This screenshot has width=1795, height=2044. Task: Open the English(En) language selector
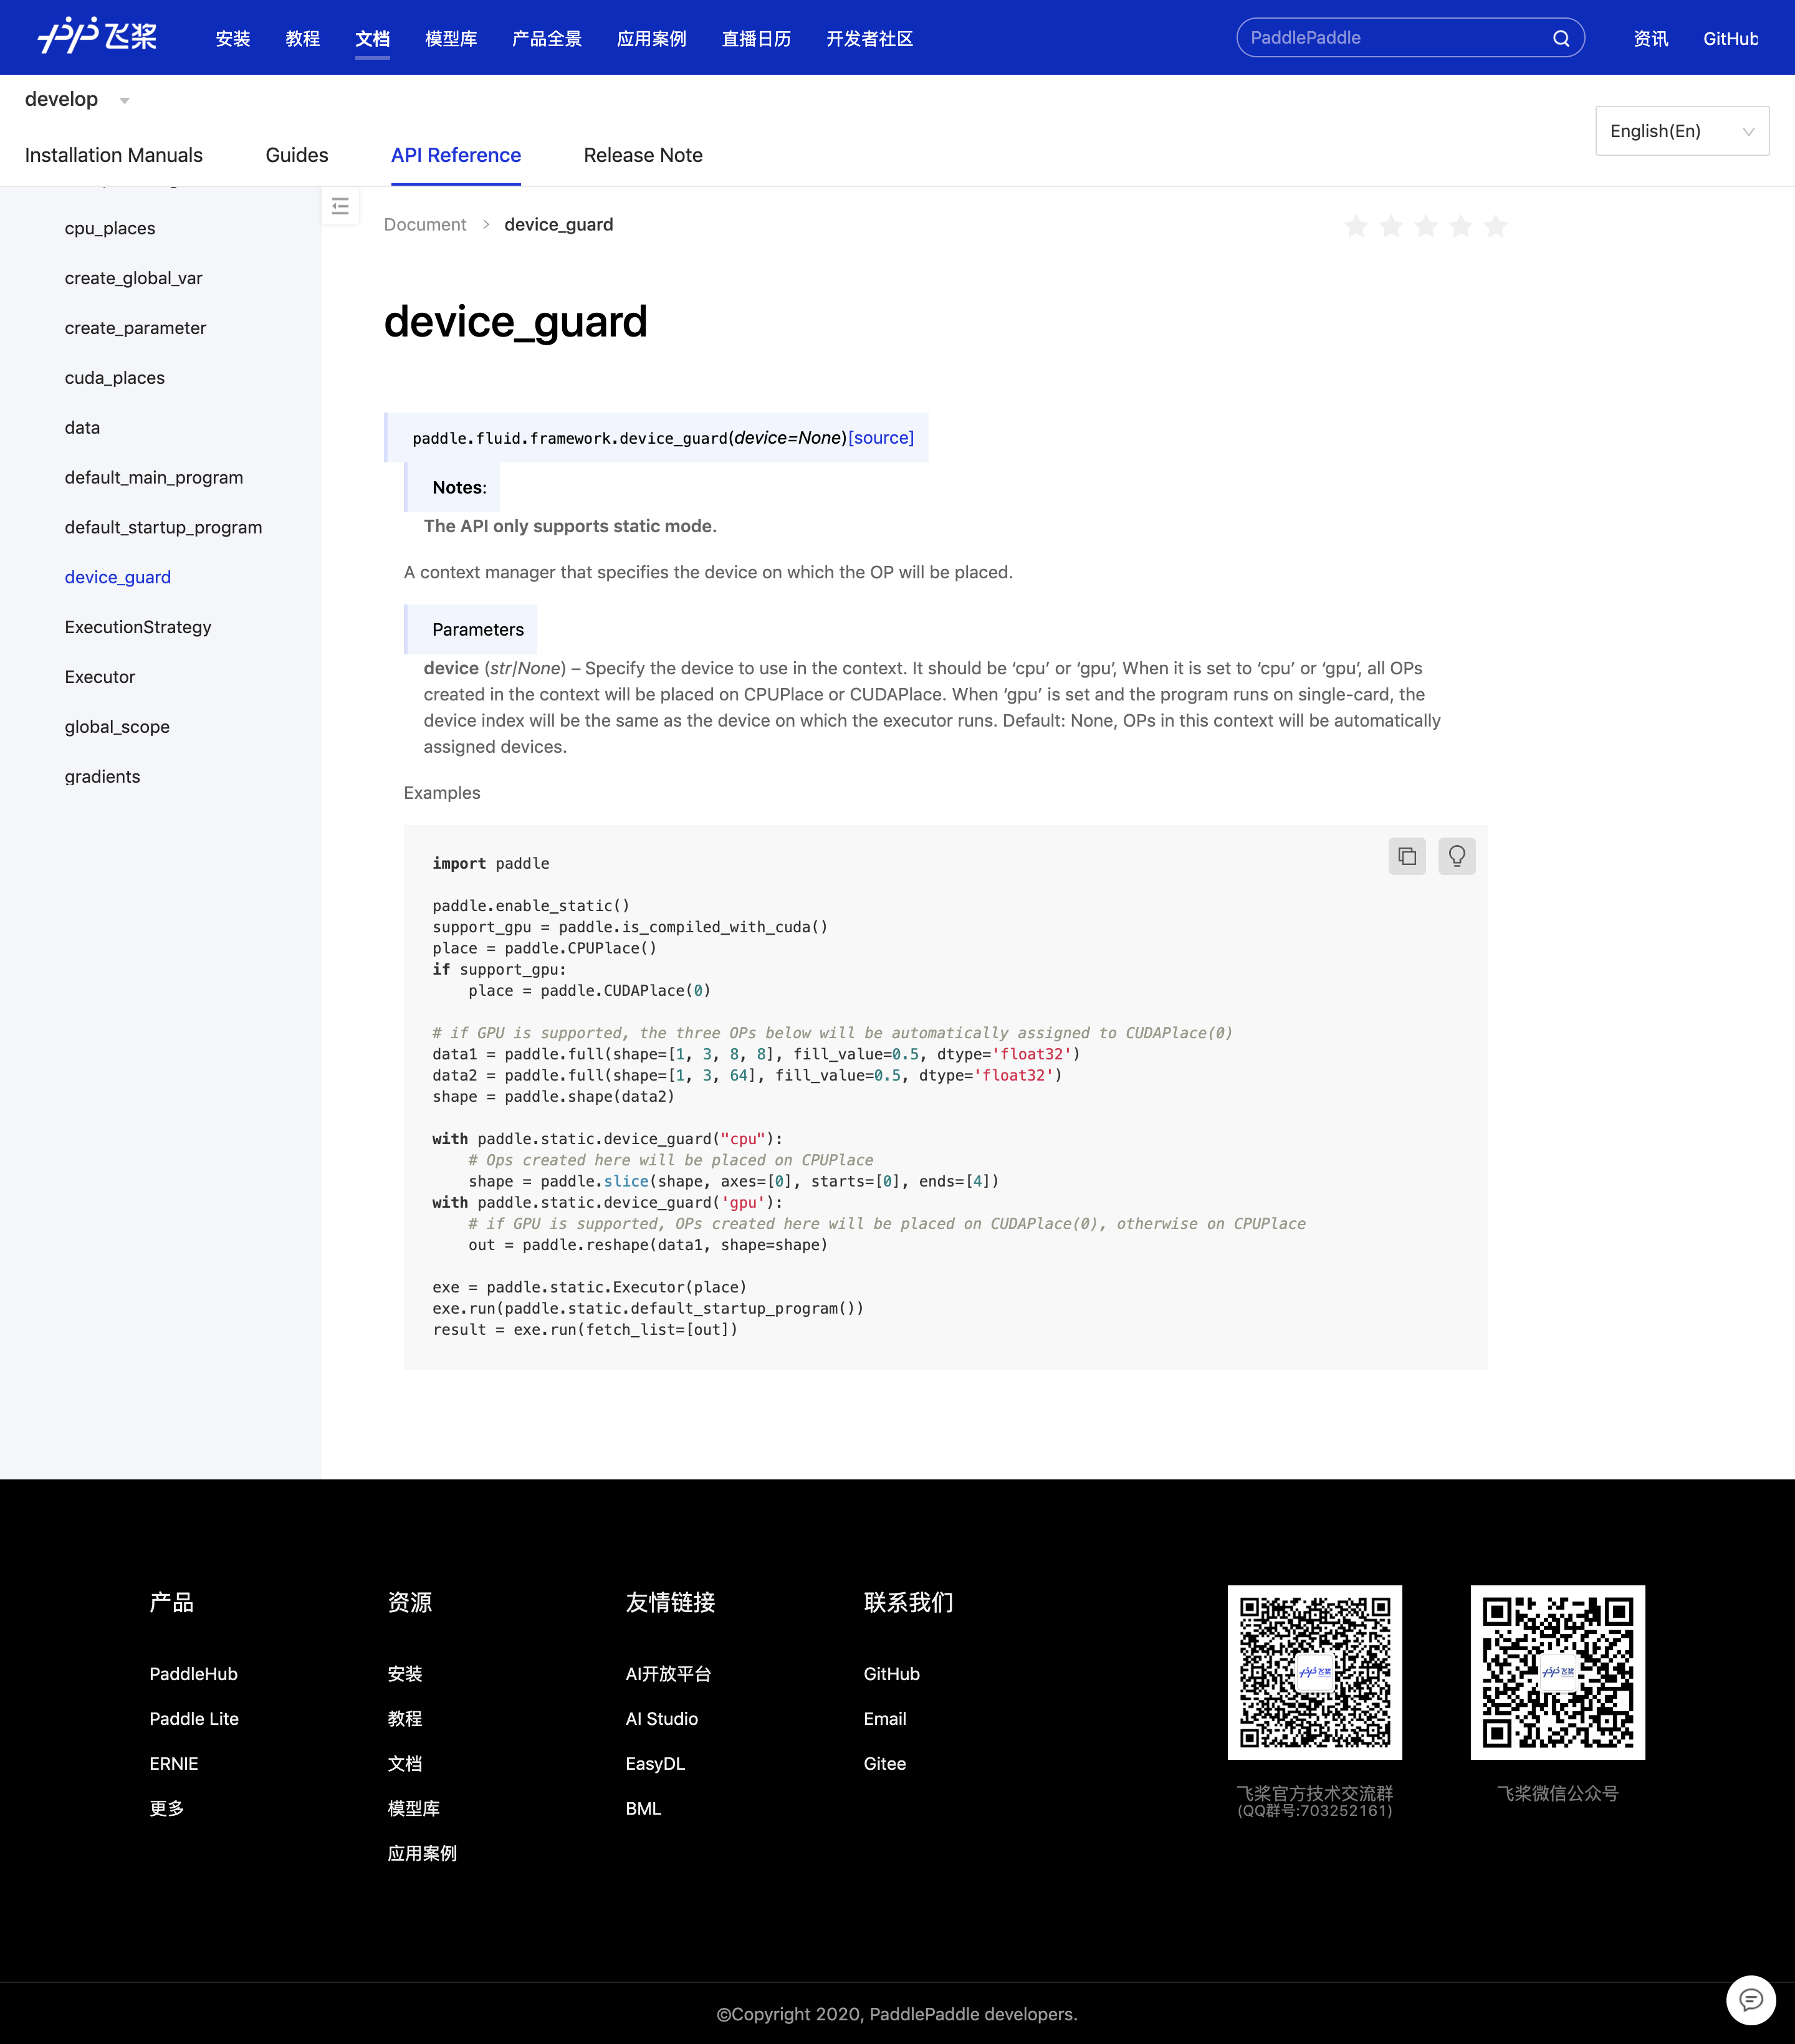click(1681, 131)
